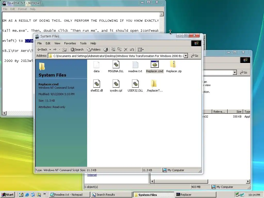Click the Forward arrow button

[55, 49]
